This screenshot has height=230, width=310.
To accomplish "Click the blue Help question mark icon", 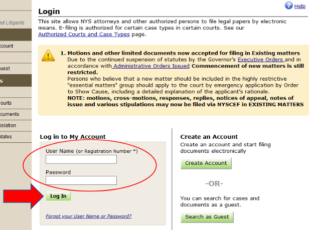I will point(288,6).
